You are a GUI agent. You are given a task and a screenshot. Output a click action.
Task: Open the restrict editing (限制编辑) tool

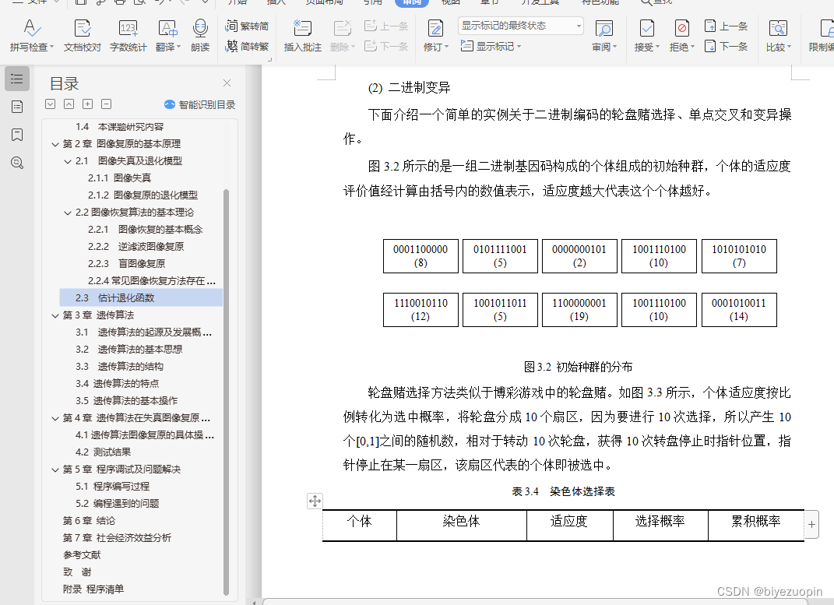pos(822,35)
